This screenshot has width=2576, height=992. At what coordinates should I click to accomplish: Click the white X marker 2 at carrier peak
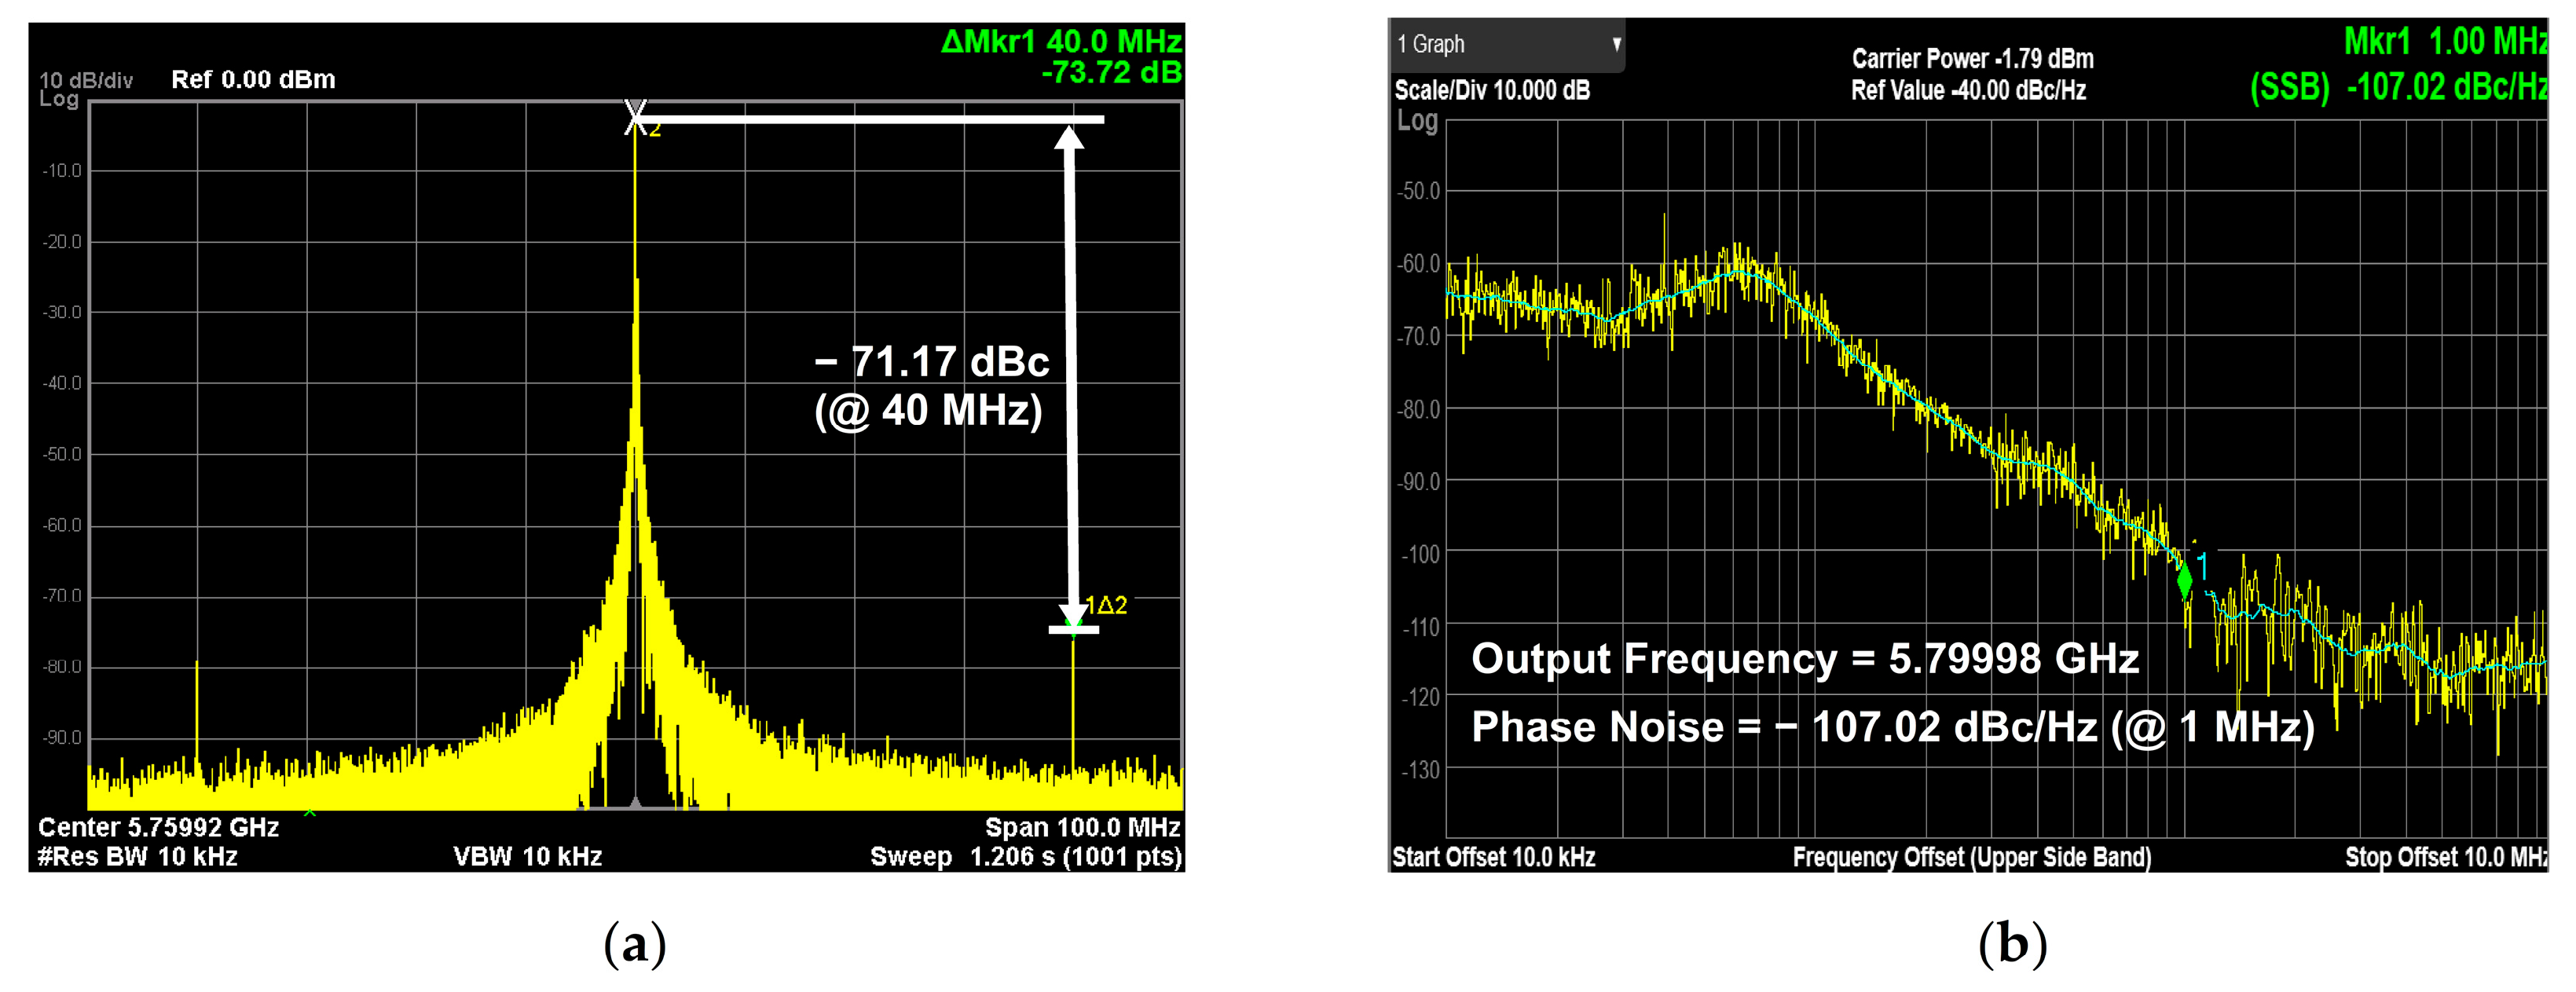(x=635, y=116)
